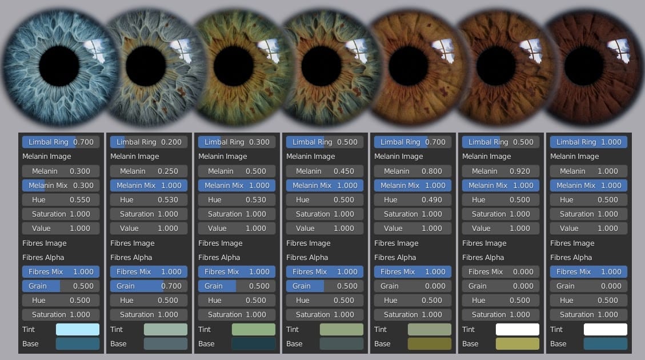The height and width of the screenshot is (360, 645).
Task: Click the Limbal Ring 1.000 highlighted button
Action: 588,142
